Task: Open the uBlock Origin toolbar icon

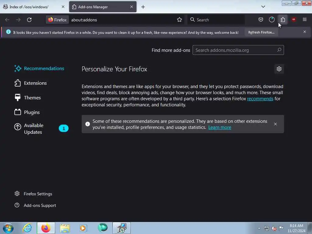Action: click(x=294, y=19)
